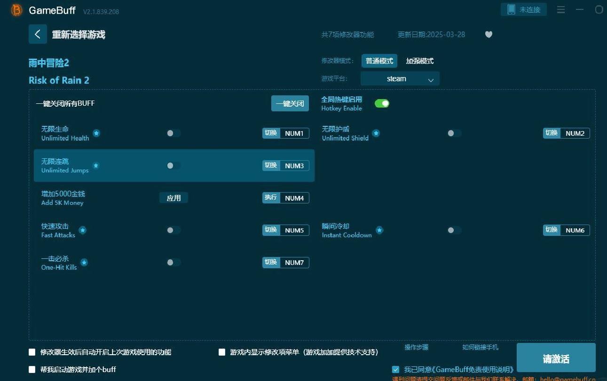Click NUM6 hotkey field
The image size is (607, 381).
coord(575,230)
